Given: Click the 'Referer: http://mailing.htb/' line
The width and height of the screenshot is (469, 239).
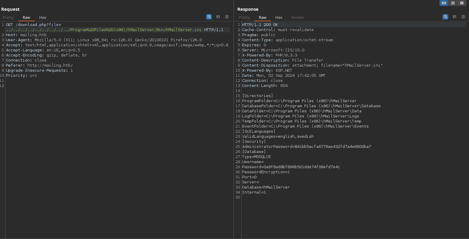Looking at the screenshot, I should point(39,65).
